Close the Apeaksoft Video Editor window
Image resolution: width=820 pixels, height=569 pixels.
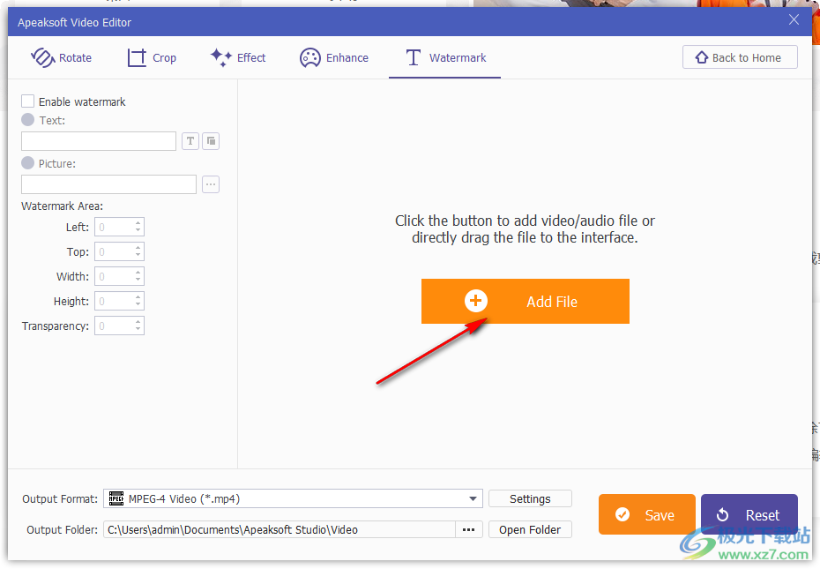click(x=794, y=20)
